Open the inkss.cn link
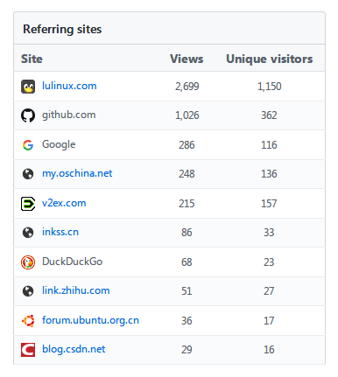 coord(60,232)
